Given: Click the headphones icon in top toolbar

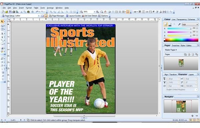Looking at the screenshot, I should coord(161,12).
